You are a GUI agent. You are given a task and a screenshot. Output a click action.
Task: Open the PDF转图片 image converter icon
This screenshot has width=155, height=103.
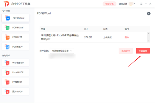[x=7, y=47]
